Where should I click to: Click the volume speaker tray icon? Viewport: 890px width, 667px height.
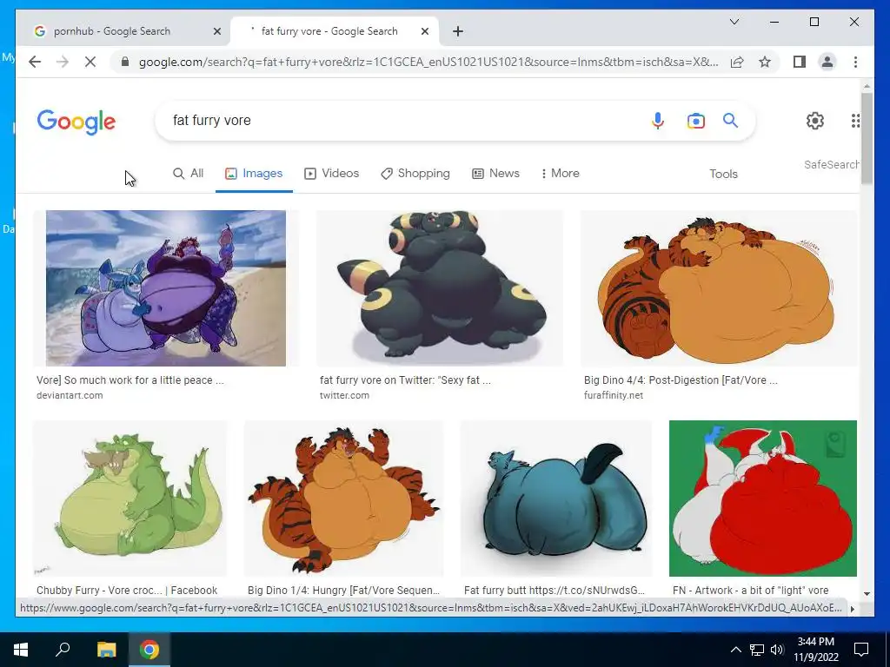coord(777,650)
